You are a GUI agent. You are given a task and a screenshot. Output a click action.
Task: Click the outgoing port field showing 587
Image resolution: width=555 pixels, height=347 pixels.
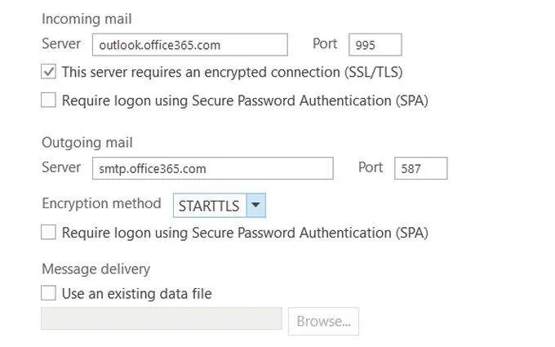click(x=420, y=168)
